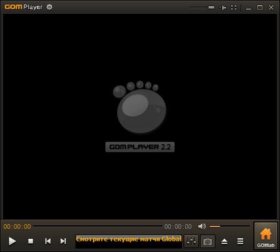Open the control panel equalizer icon

pos(191,241)
